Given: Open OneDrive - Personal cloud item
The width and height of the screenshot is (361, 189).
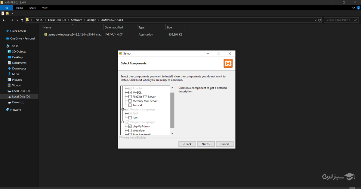Looking at the screenshot, I should [22, 38].
